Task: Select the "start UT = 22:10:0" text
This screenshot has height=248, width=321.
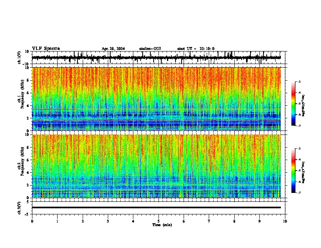Action: (x=196, y=49)
